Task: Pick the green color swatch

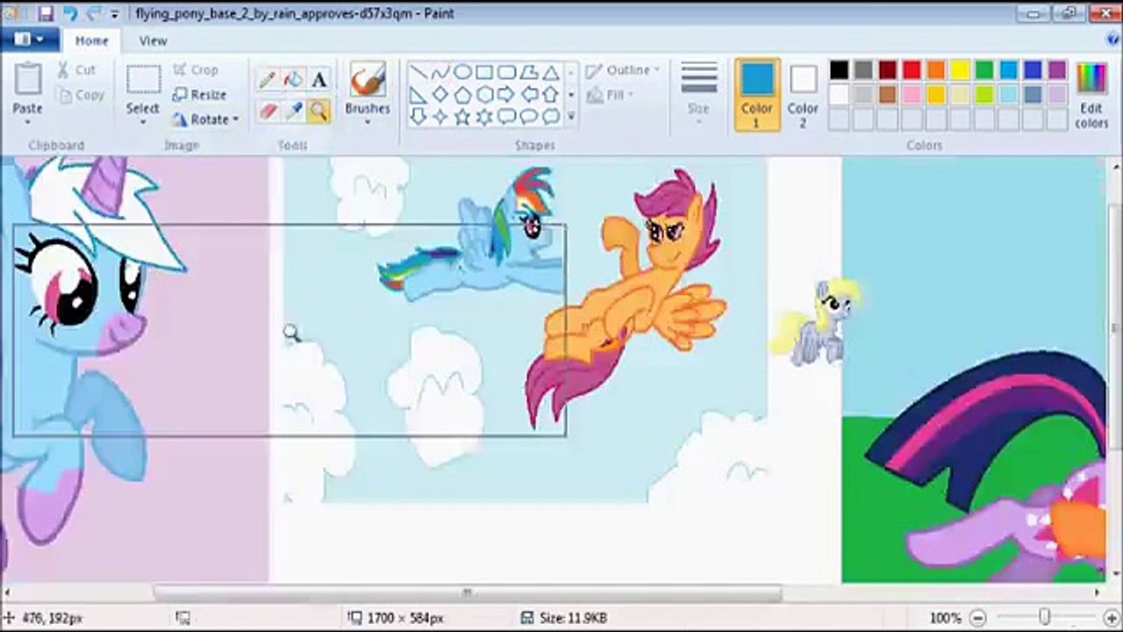Action: (984, 70)
